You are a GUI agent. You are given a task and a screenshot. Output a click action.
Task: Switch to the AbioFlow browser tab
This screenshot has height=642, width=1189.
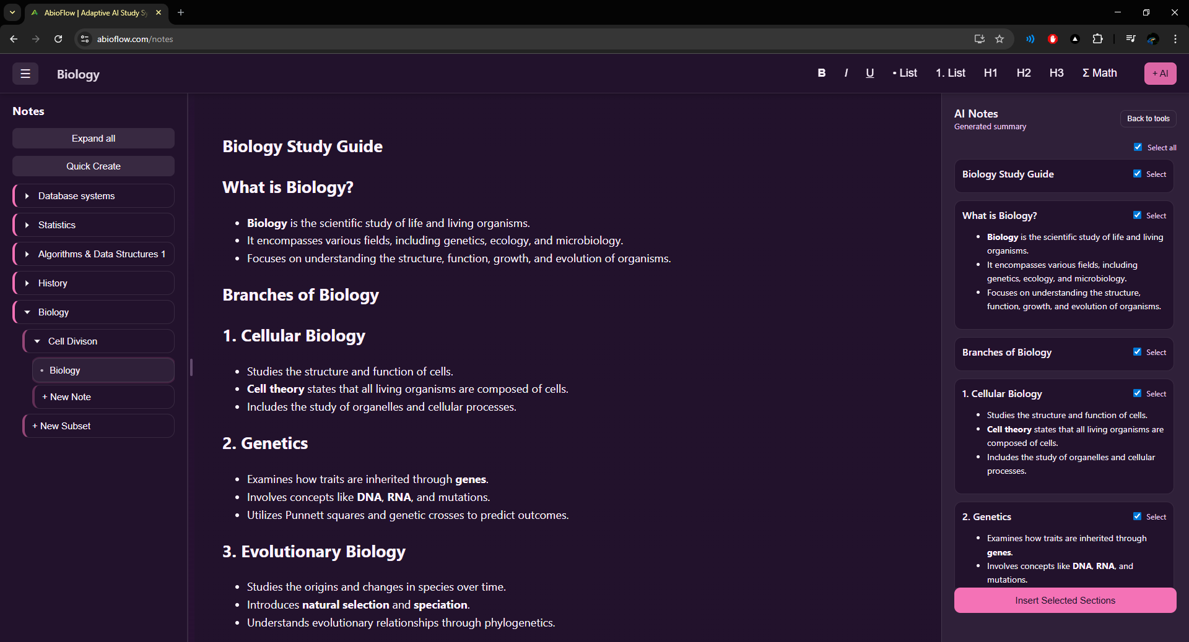pyautogui.click(x=93, y=12)
